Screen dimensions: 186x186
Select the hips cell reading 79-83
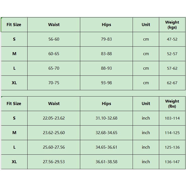(x=106, y=39)
